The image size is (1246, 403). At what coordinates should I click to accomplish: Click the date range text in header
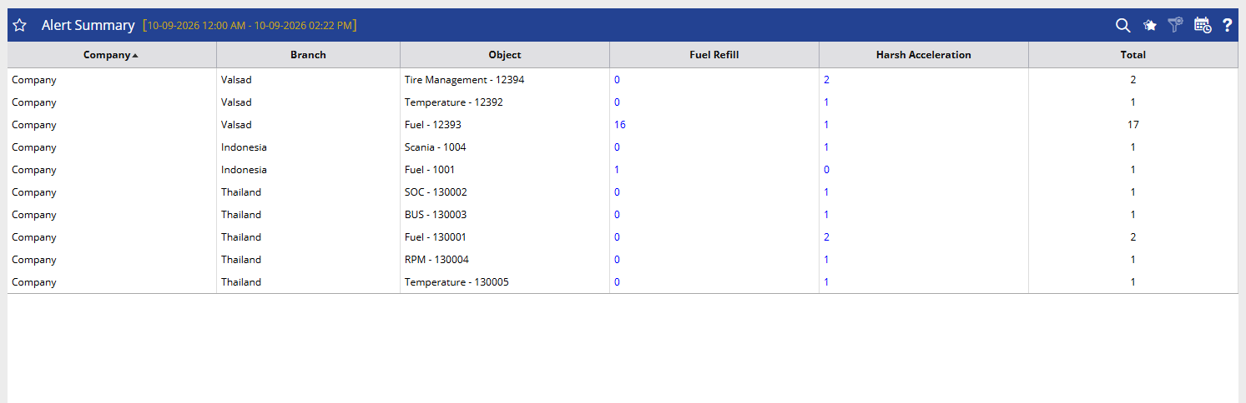250,26
